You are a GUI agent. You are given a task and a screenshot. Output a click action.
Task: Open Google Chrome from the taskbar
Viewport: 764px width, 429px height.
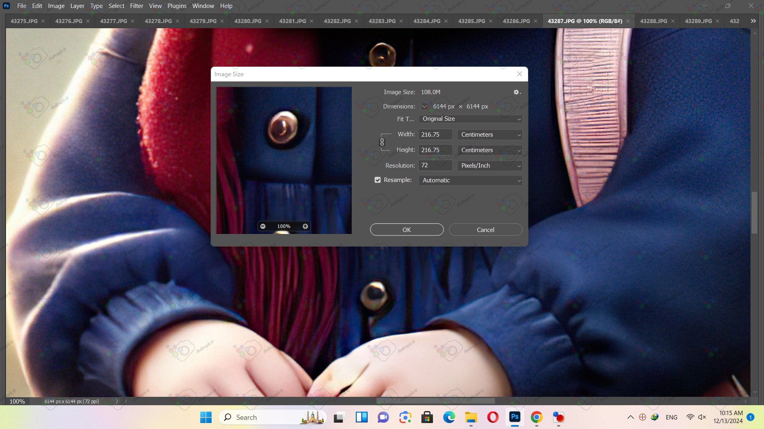tap(536, 417)
